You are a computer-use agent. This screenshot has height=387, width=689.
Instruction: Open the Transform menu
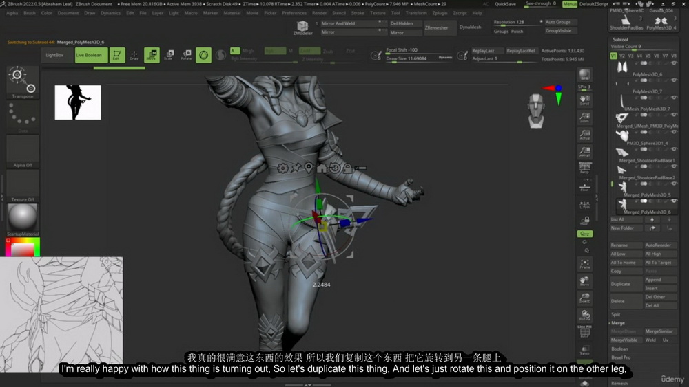click(415, 13)
